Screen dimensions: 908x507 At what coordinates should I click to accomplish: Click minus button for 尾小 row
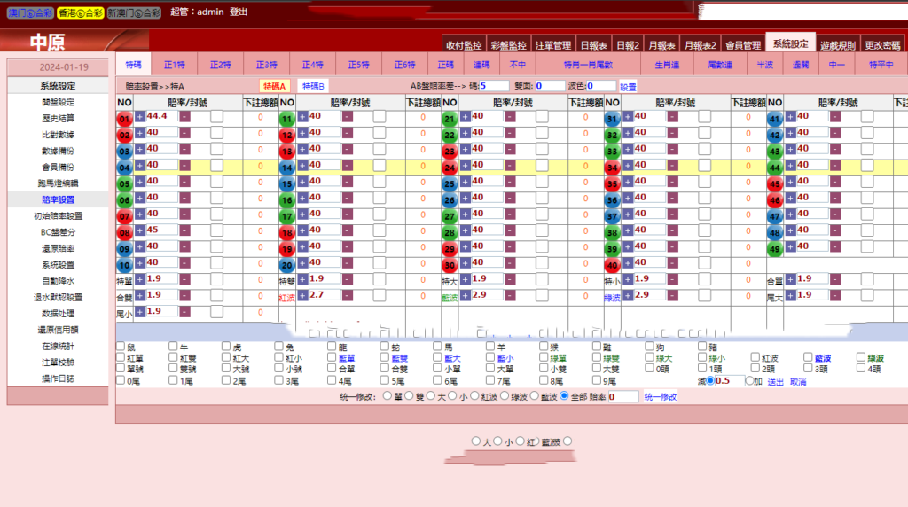pos(184,311)
